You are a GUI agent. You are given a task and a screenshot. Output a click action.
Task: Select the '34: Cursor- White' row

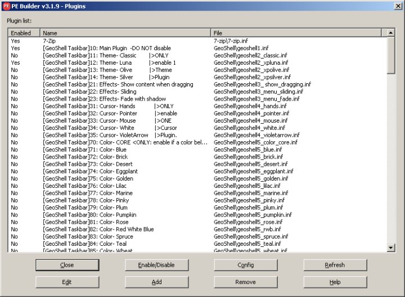(197, 128)
